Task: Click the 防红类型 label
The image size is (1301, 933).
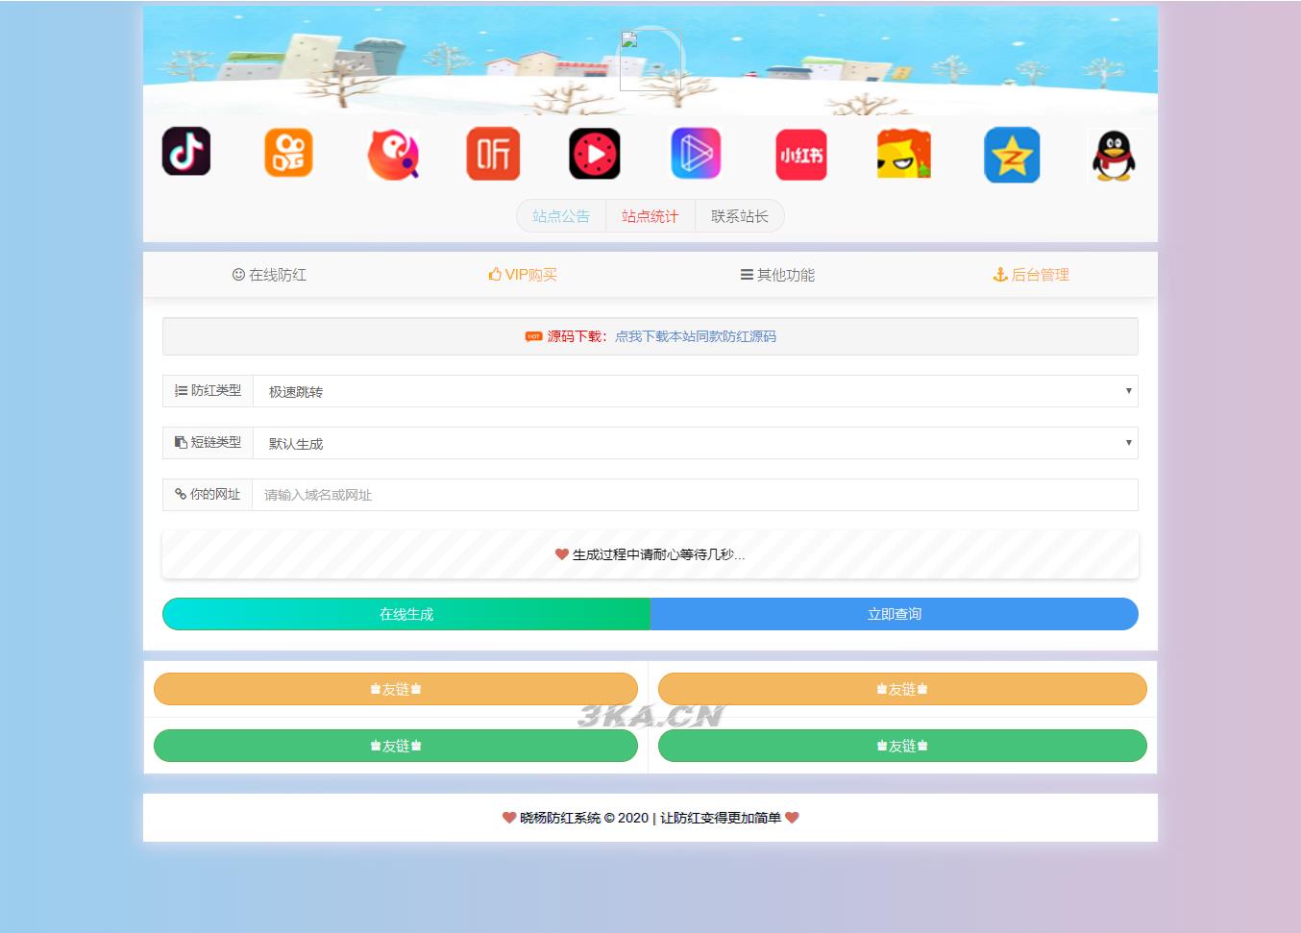Action: pyautogui.click(x=208, y=391)
